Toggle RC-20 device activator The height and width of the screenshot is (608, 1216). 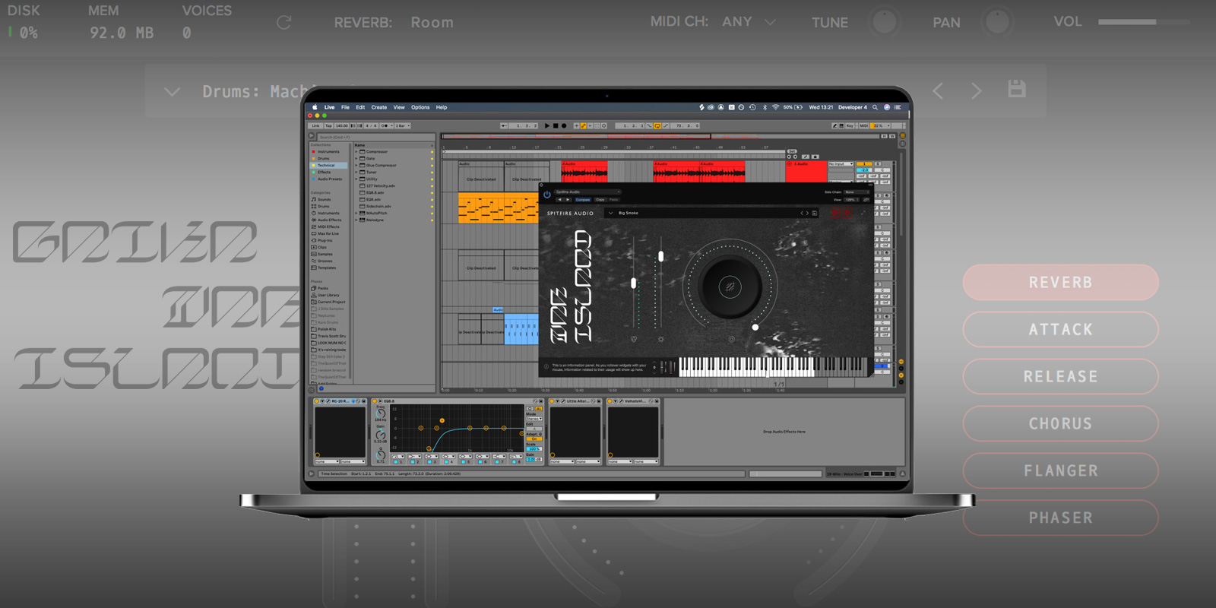coord(317,401)
